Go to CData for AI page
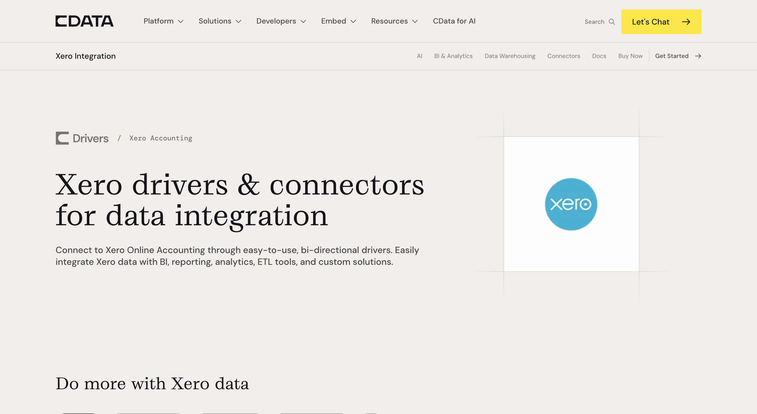Viewport: 757px width, 414px height. (454, 21)
